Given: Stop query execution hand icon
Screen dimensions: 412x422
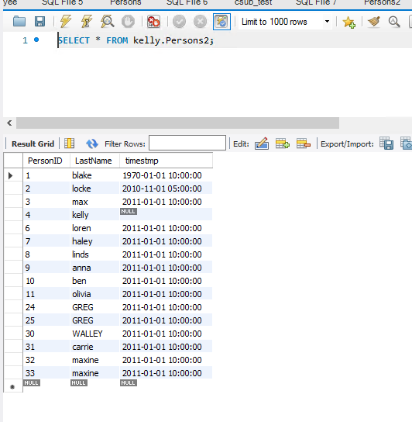Looking at the screenshot, I should point(128,22).
